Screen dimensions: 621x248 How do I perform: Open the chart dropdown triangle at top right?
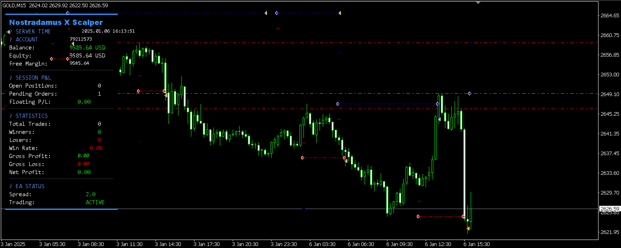pos(478,3)
